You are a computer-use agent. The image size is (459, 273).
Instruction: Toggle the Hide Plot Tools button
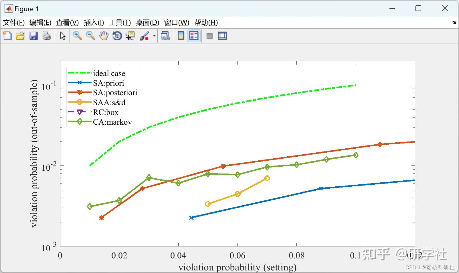(209, 36)
